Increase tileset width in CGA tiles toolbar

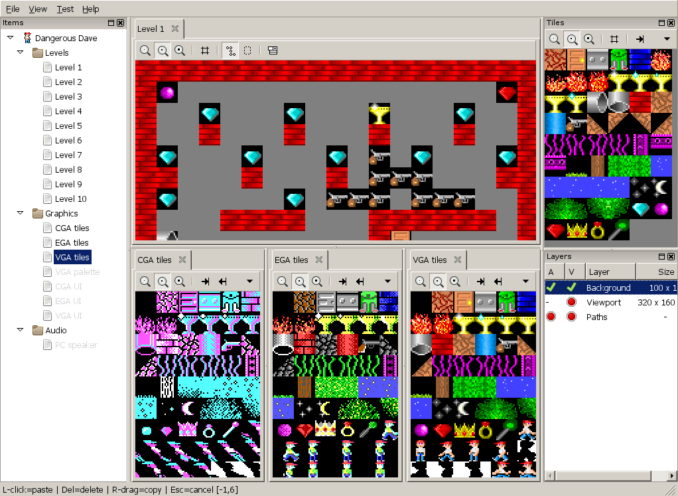tap(206, 282)
